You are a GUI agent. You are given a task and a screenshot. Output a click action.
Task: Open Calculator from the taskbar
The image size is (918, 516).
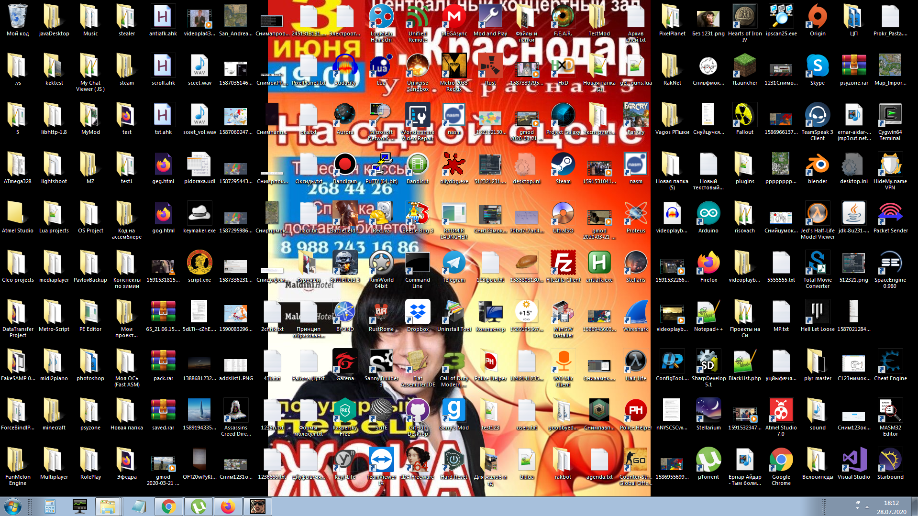coord(50,506)
